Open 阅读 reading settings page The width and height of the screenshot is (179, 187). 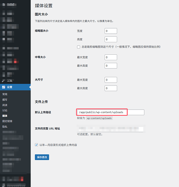5,105
